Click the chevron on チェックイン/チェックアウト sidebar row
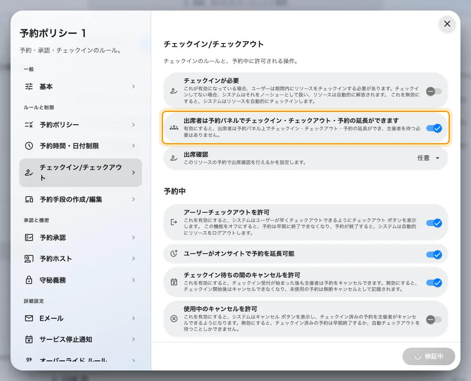The width and height of the screenshot is (471, 381). pos(134,173)
